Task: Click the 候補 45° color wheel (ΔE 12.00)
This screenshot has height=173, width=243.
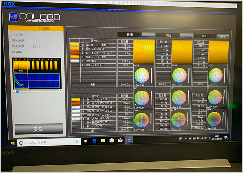Action: pos(142,98)
